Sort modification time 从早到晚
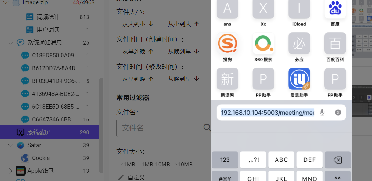This screenshot has height=181, width=372. point(138,79)
